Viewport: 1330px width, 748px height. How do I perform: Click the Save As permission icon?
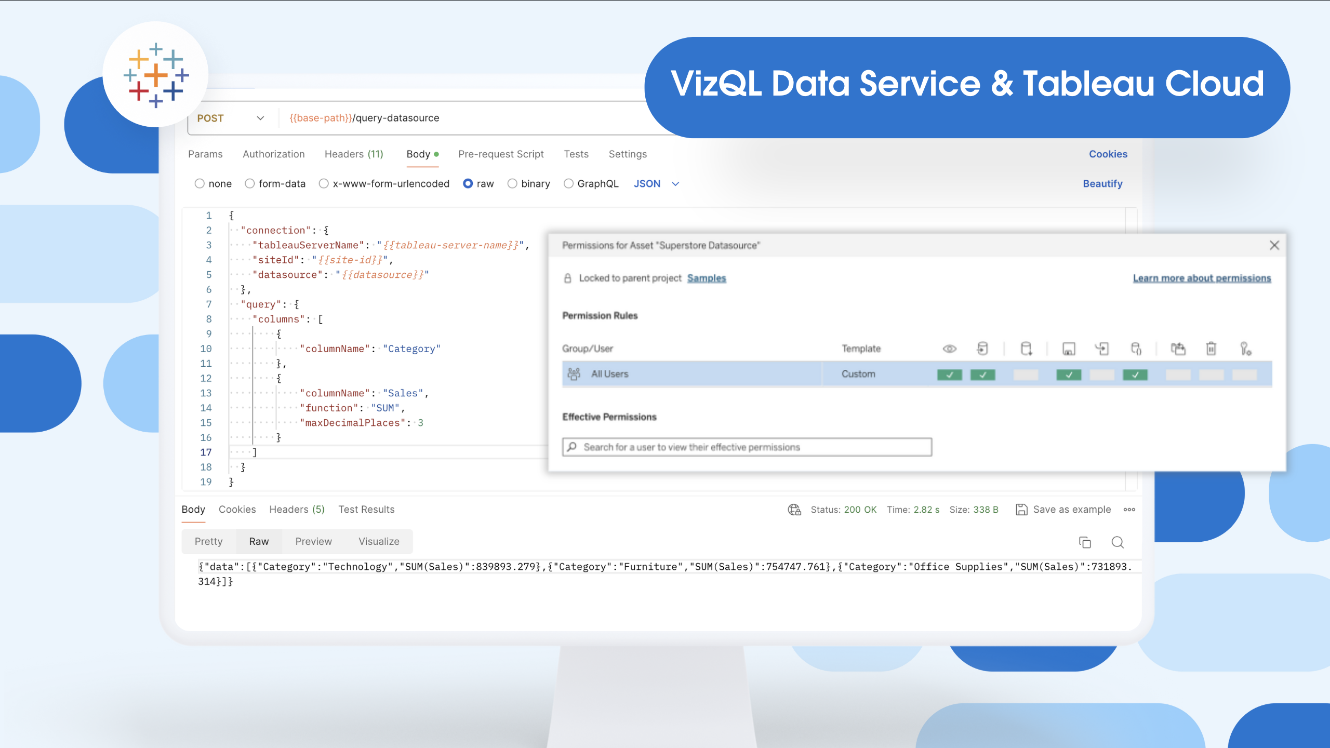tap(1102, 349)
